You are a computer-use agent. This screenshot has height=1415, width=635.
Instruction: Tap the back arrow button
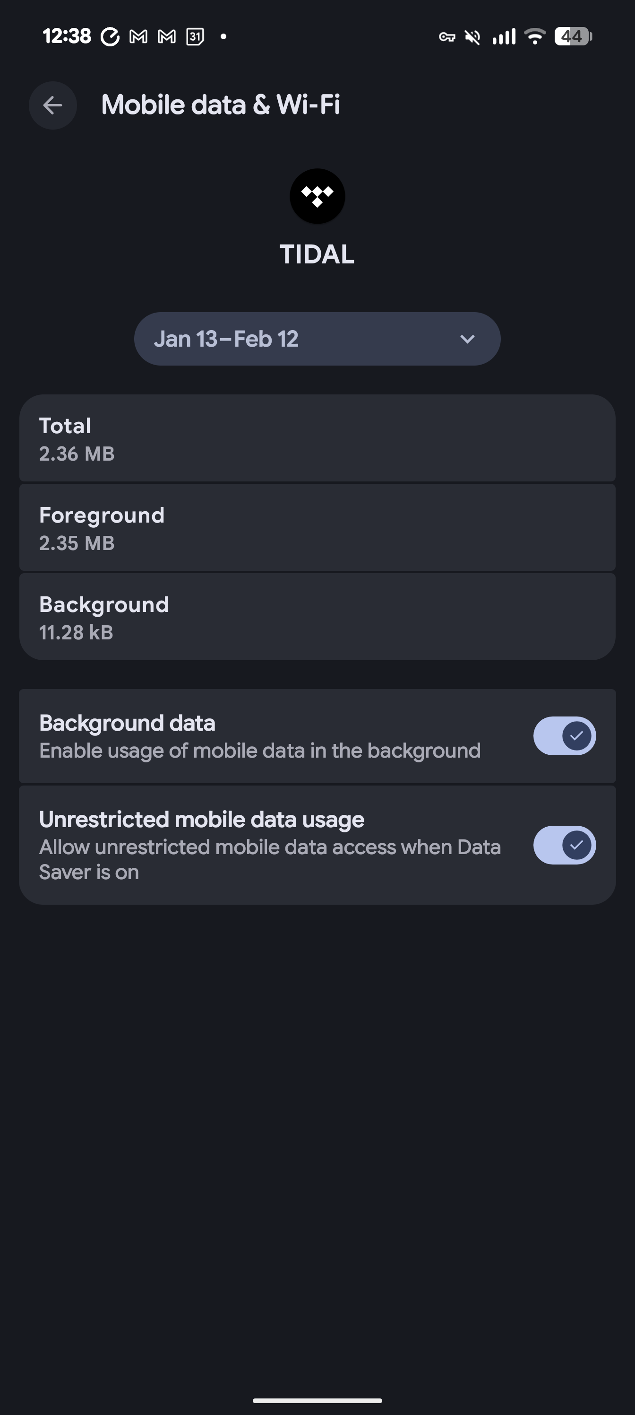pyautogui.click(x=53, y=105)
